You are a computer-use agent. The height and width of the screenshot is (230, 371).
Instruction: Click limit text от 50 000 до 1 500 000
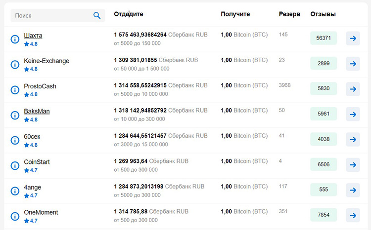click(141, 69)
